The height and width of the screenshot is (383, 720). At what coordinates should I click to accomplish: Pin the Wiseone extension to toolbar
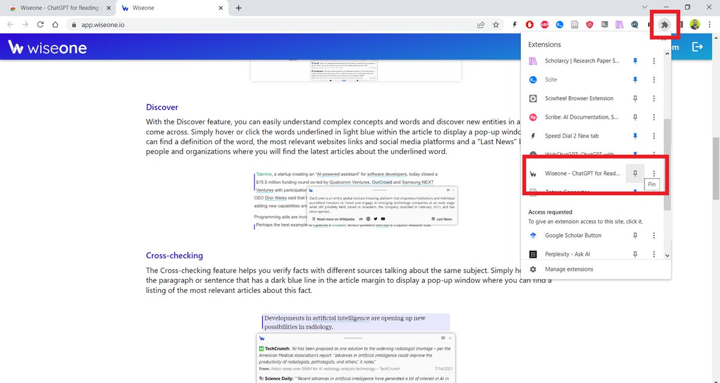(x=635, y=173)
